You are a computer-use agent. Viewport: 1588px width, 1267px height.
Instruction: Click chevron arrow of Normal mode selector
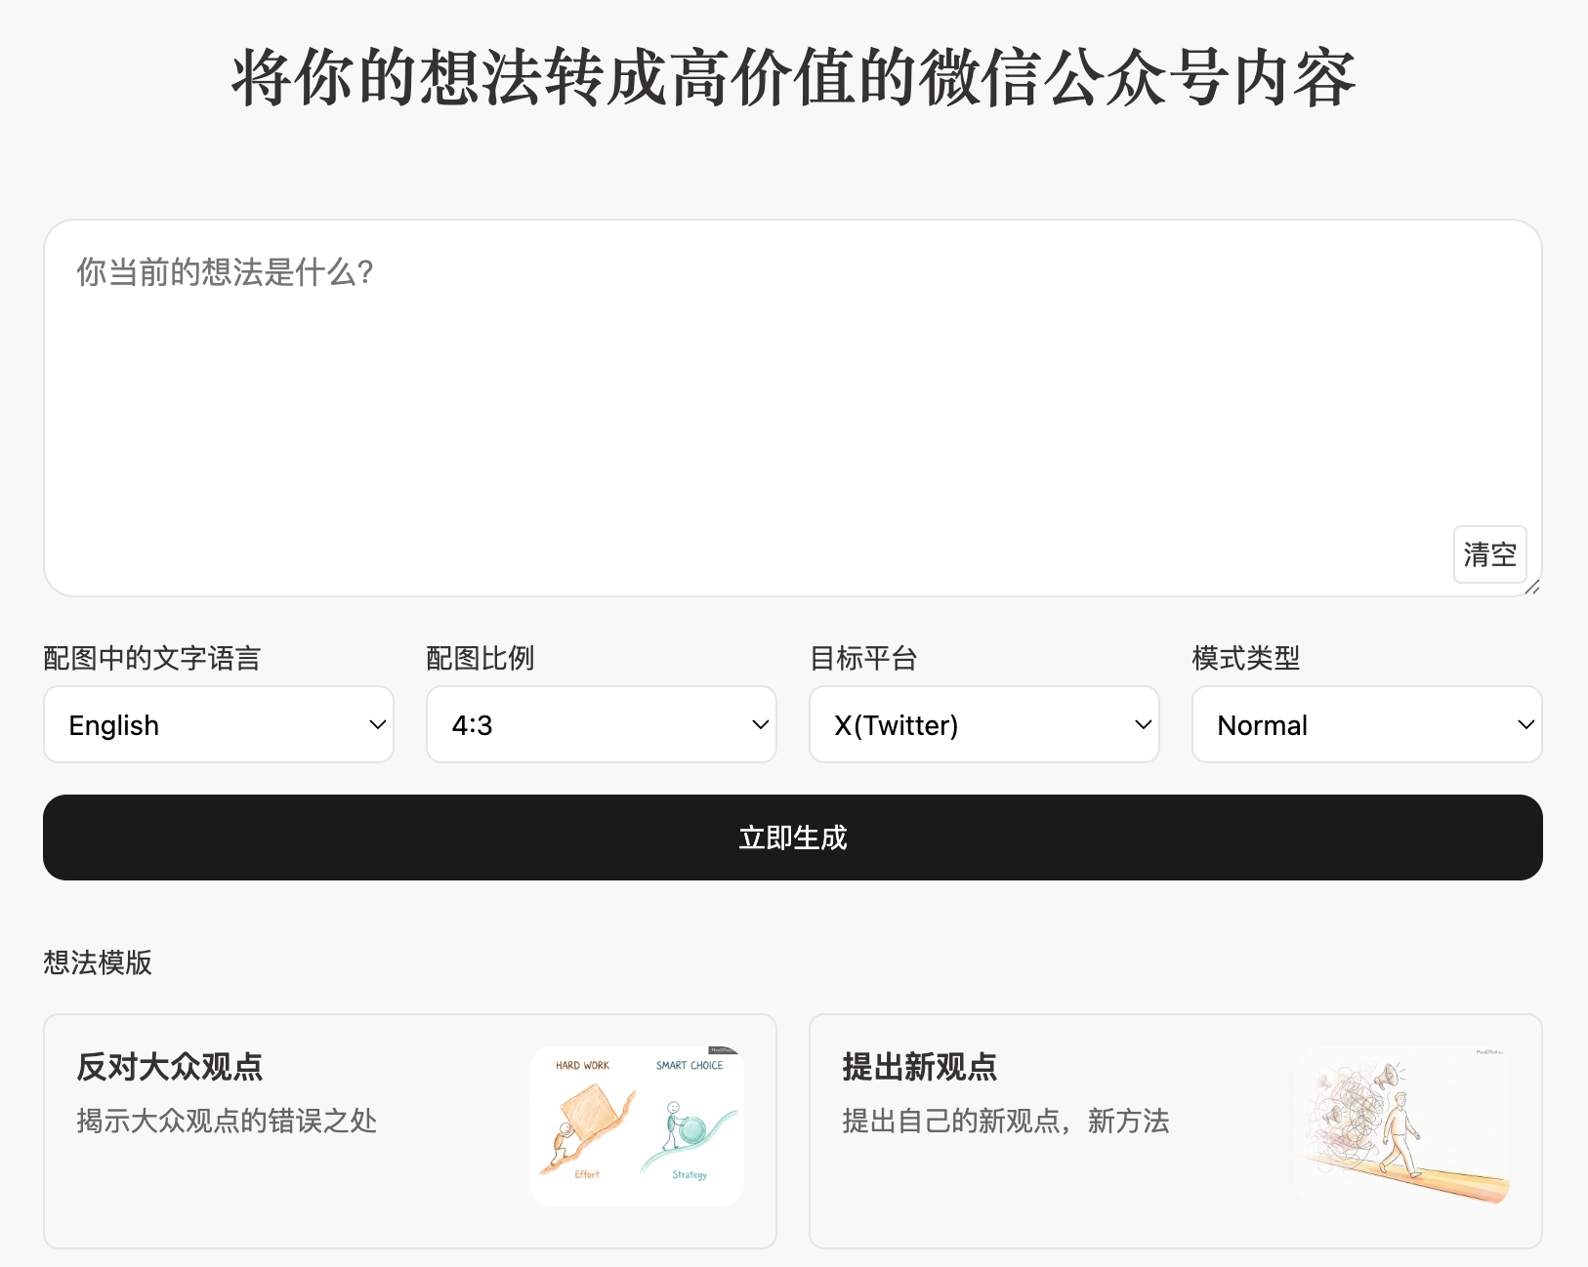[1525, 725]
